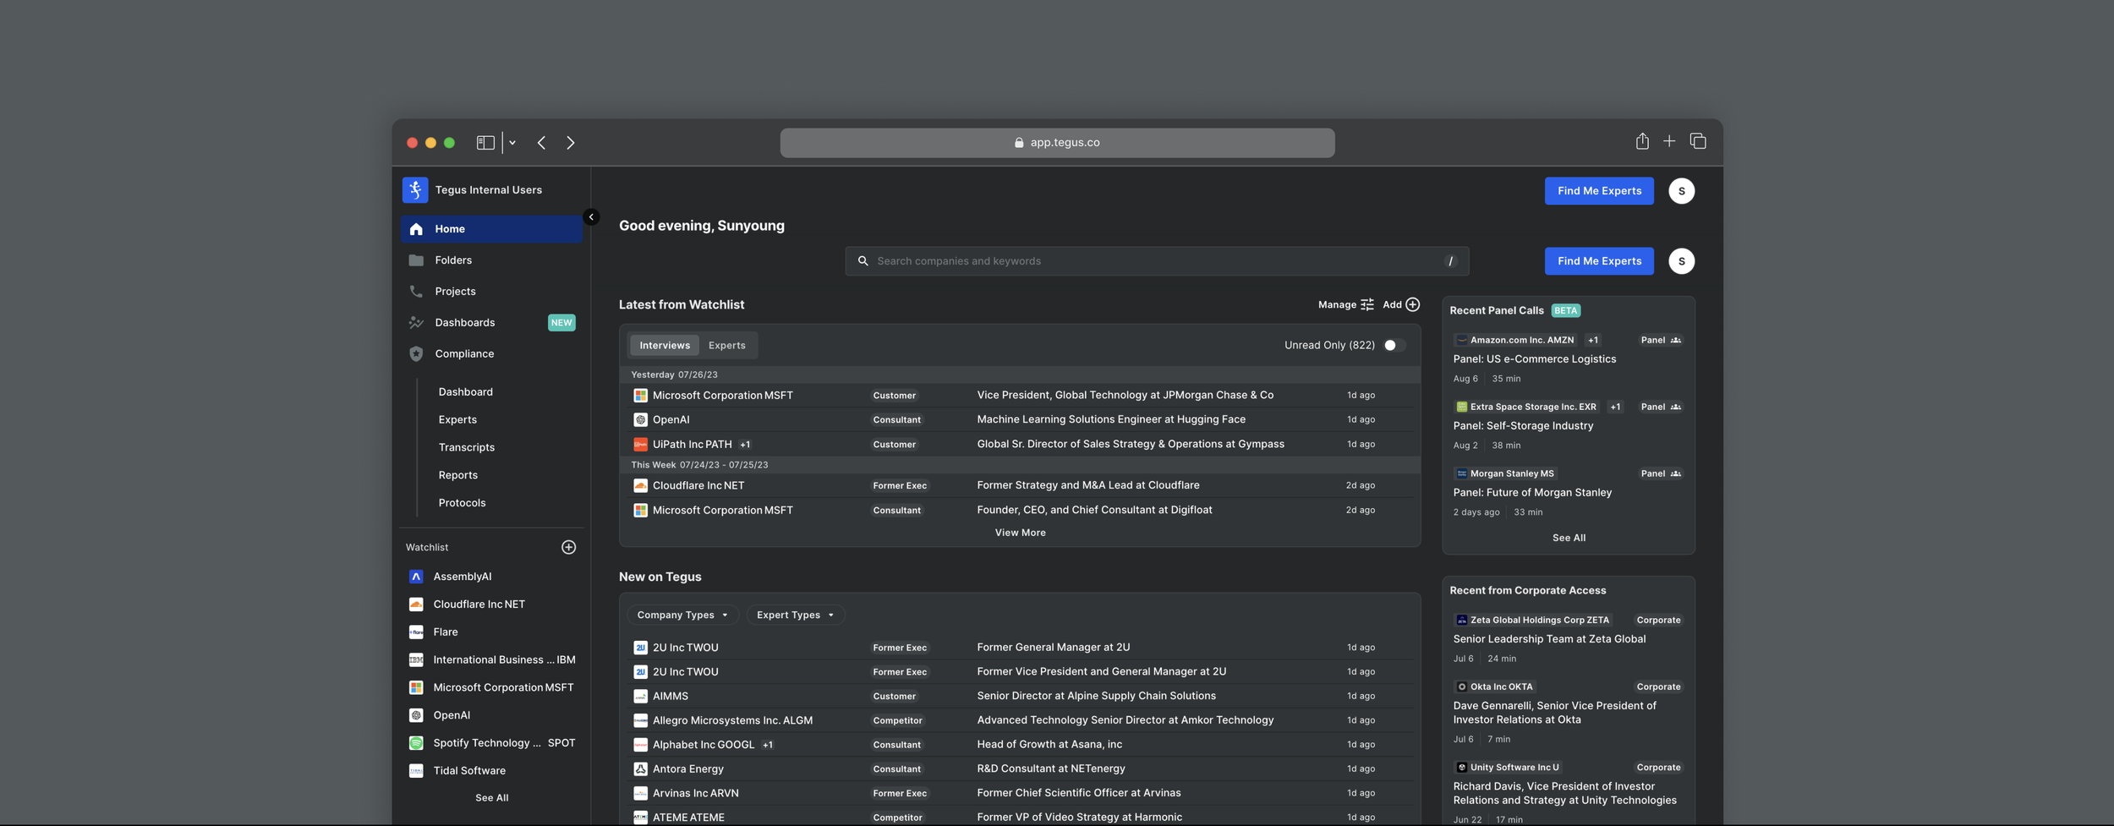Open the Hugging Face engineer interview row

1020,420
